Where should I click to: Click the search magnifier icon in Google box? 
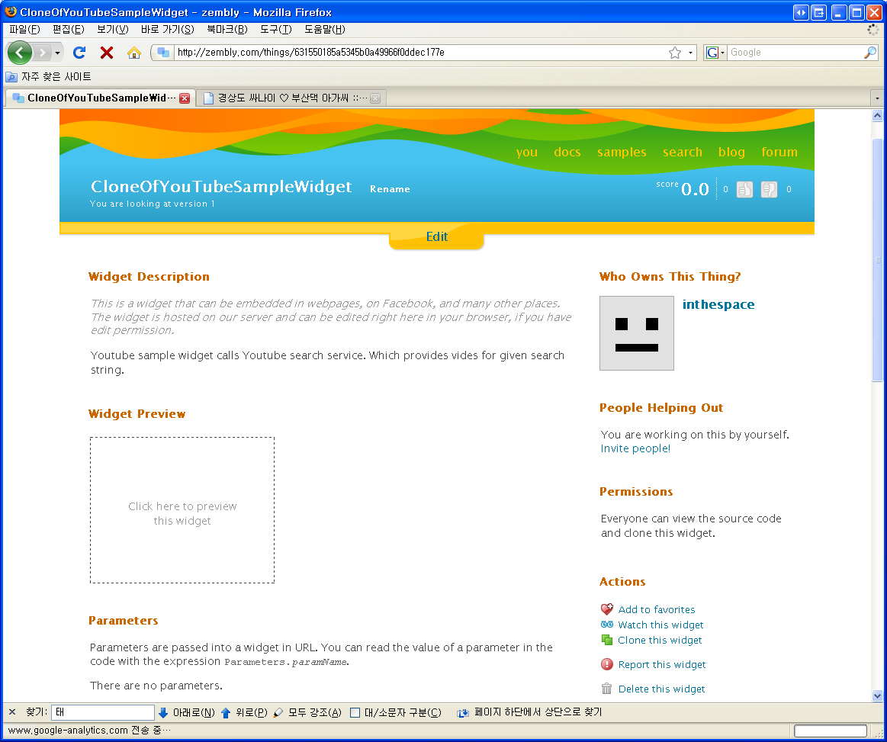870,53
